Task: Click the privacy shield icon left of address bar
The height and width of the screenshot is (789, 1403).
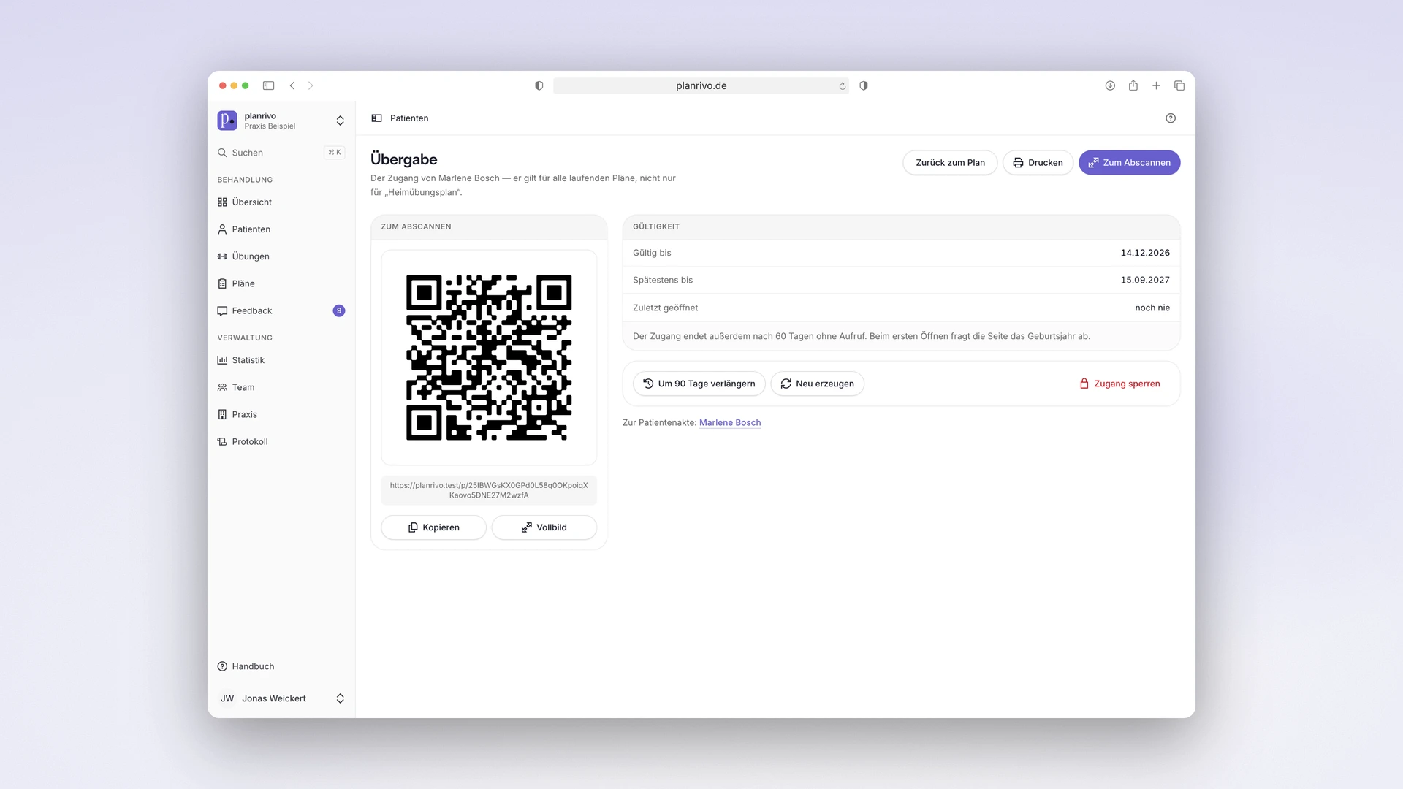Action: [x=539, y=85]
